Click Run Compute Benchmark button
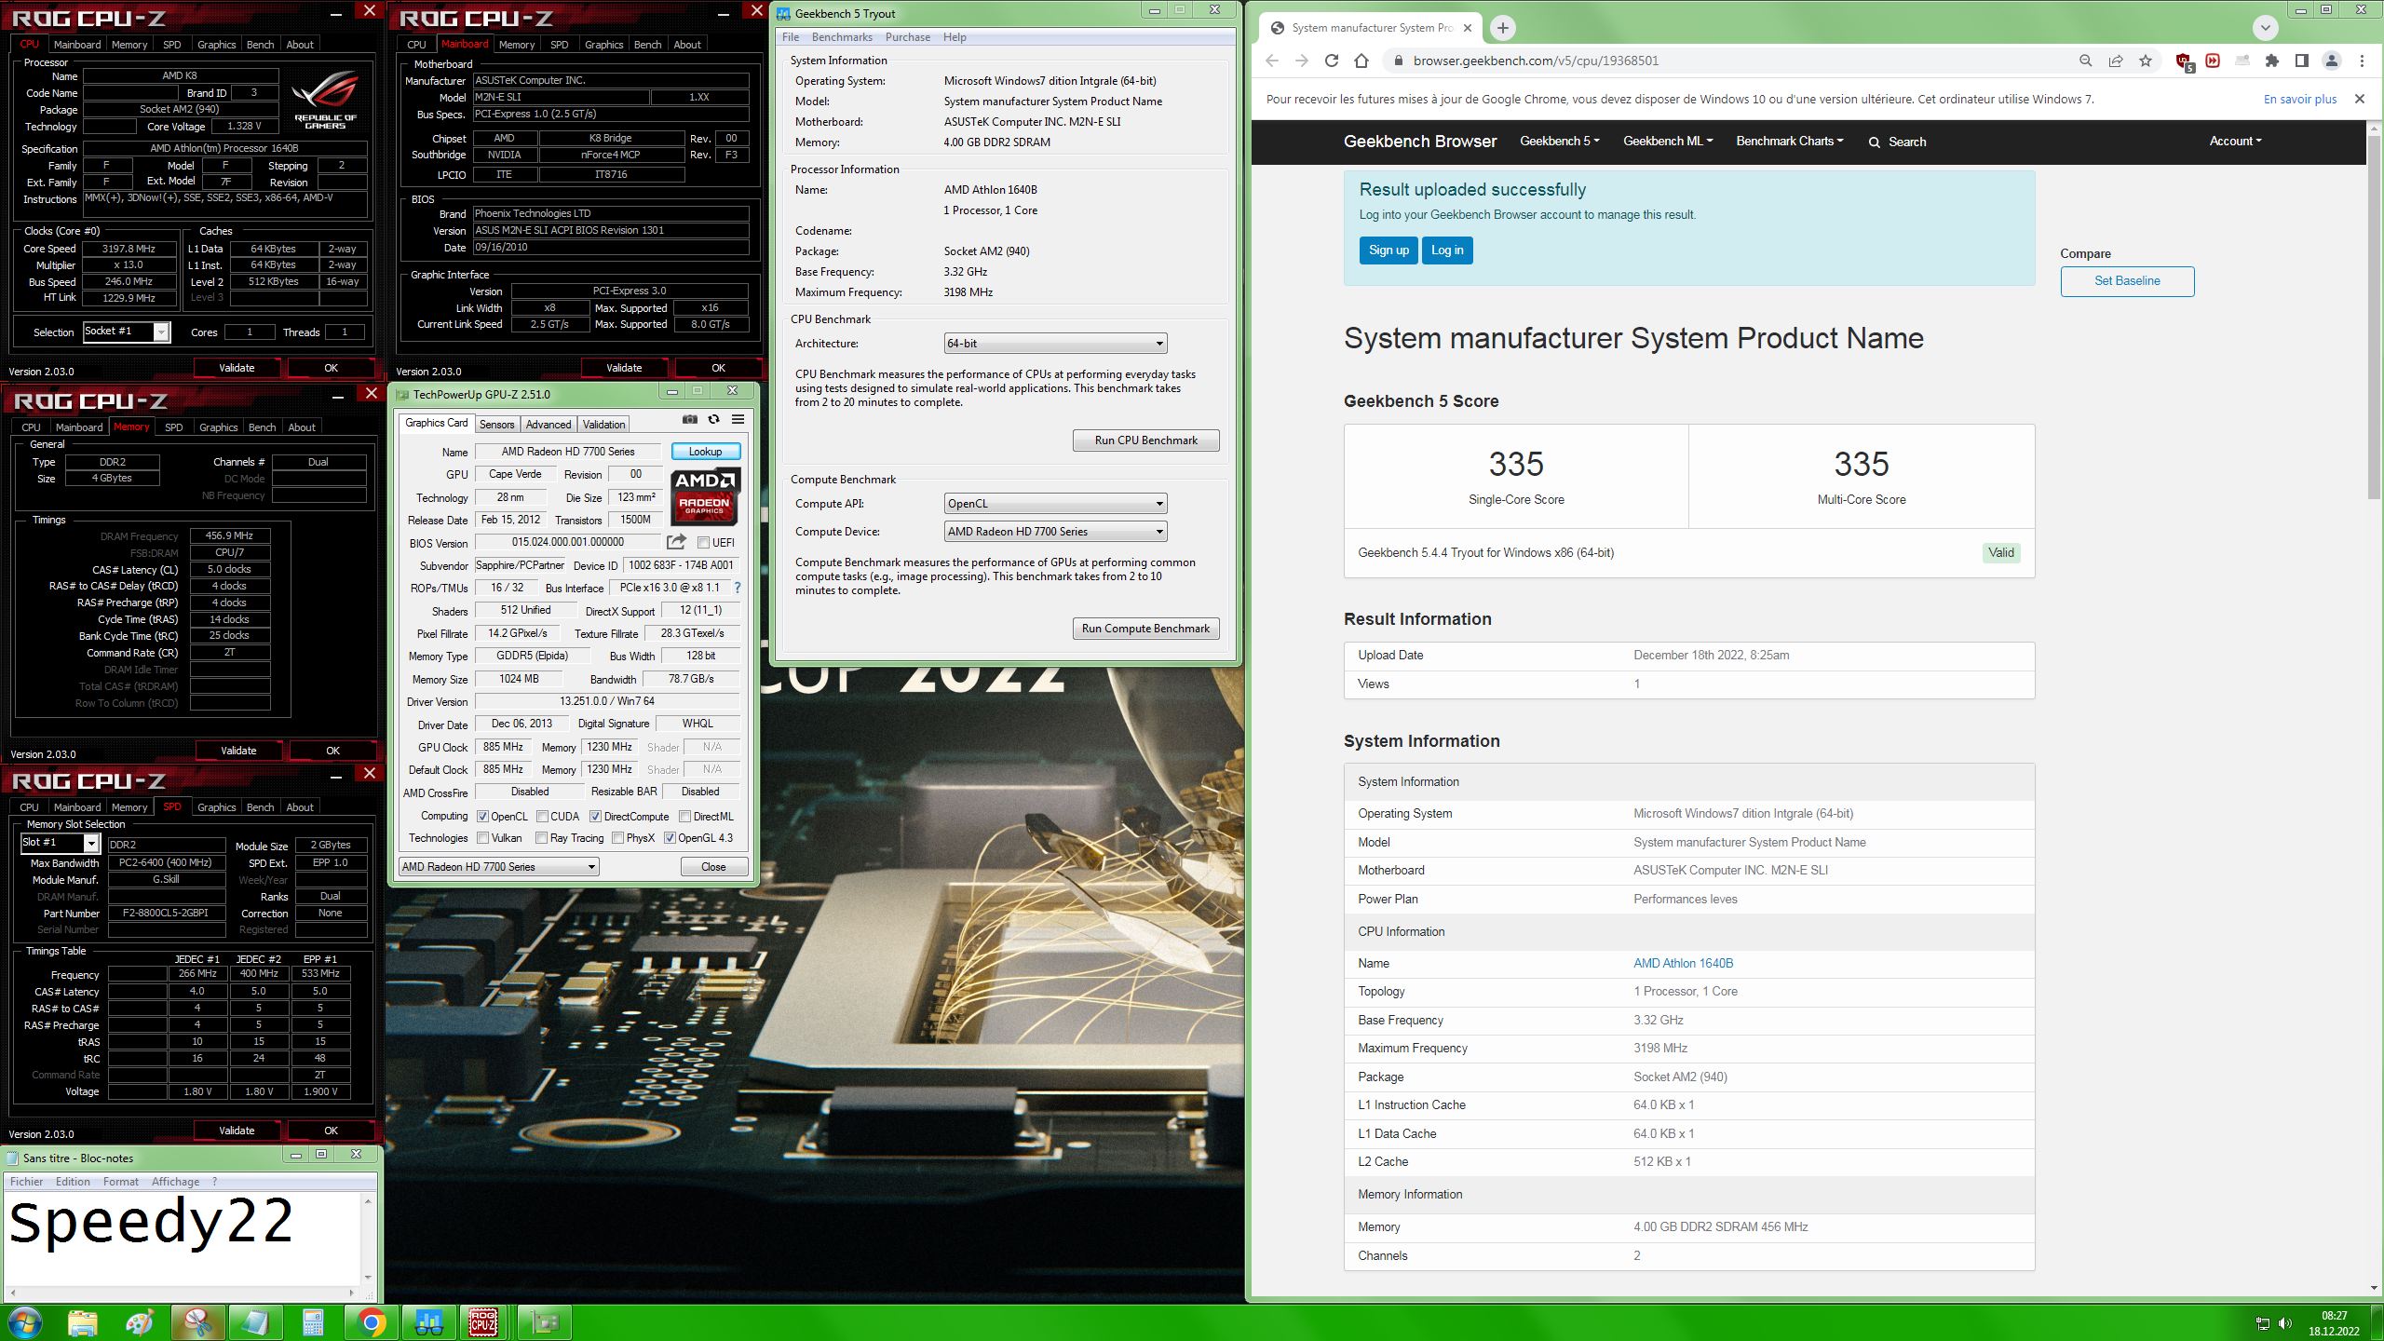 (x=1145, y=629)
